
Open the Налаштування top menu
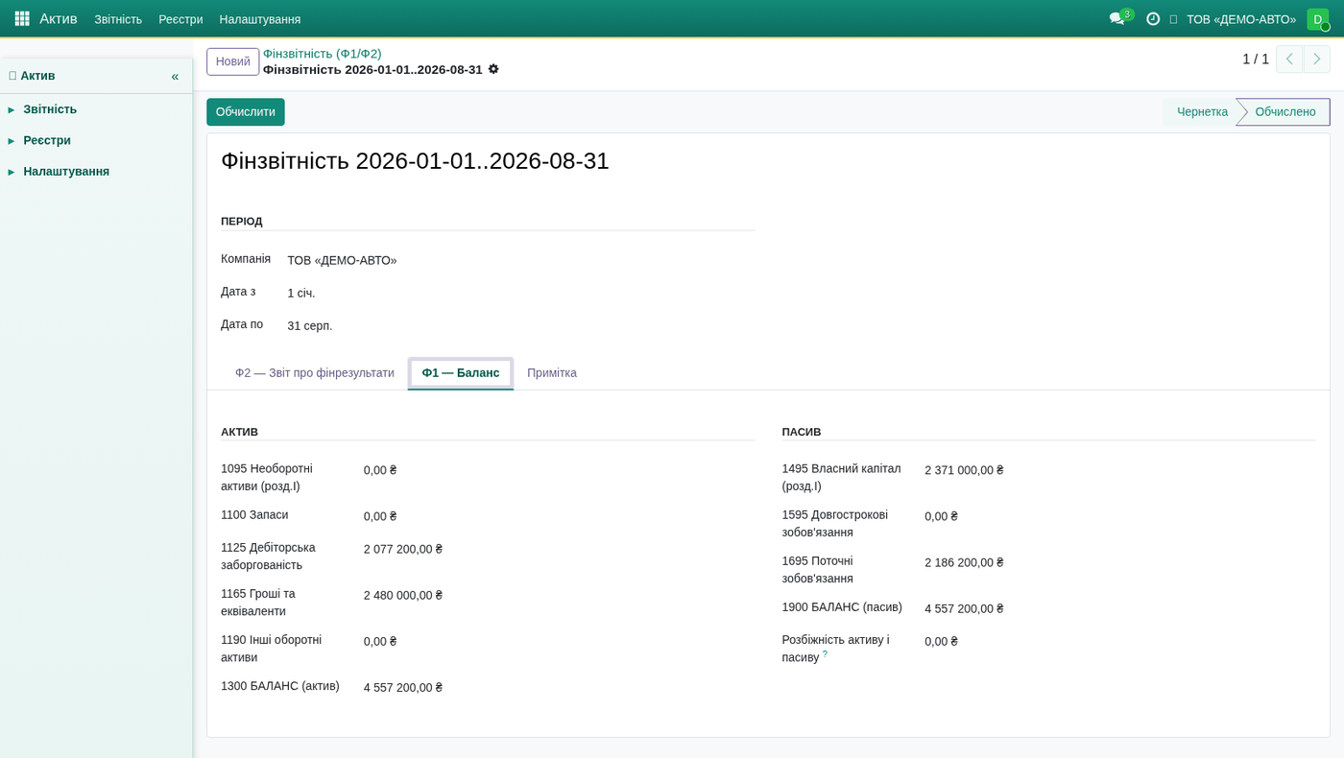[260, 19]
